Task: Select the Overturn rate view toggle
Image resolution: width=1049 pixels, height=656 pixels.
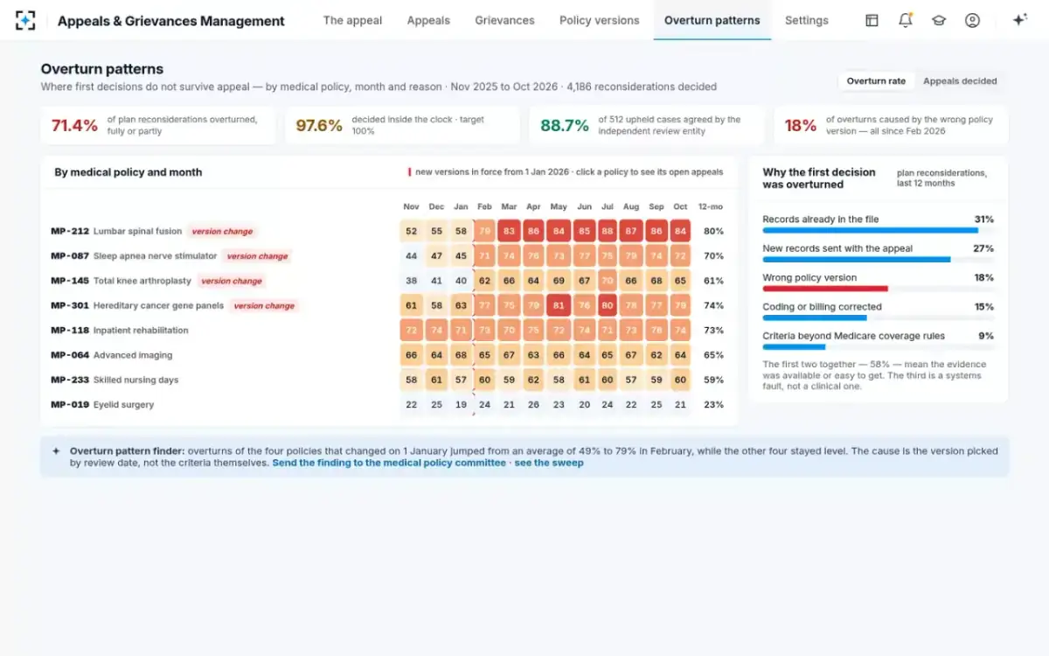Action: 876,80
